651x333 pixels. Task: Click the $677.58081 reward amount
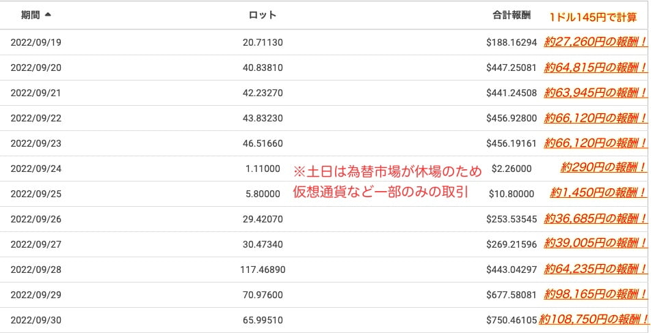click(511, 294)
